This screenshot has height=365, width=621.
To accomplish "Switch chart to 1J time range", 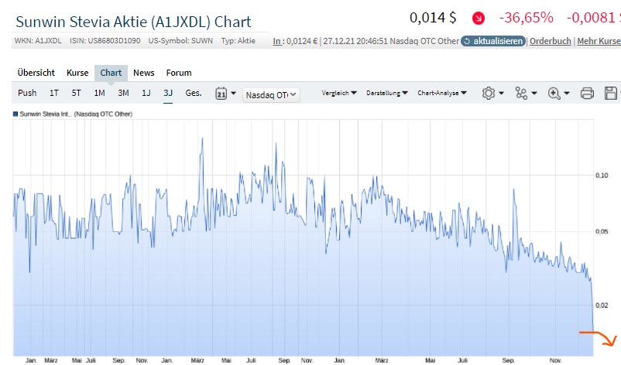I will pyautogui.click(x=146, y=94).
